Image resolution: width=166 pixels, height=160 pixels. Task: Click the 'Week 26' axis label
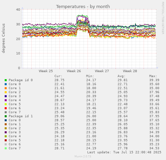(x=74, y=71)
